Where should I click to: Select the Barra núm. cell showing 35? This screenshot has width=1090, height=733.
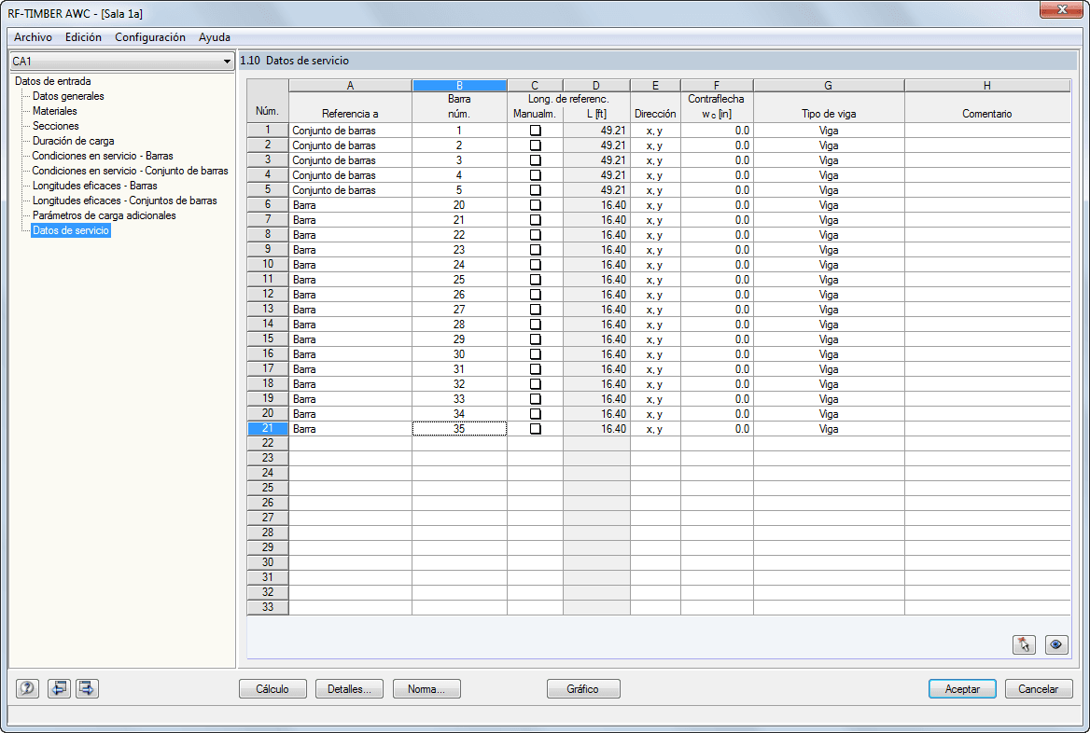point(459,428)
